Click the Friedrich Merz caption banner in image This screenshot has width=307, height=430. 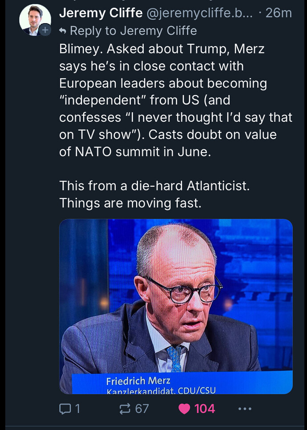pos(182,382)
